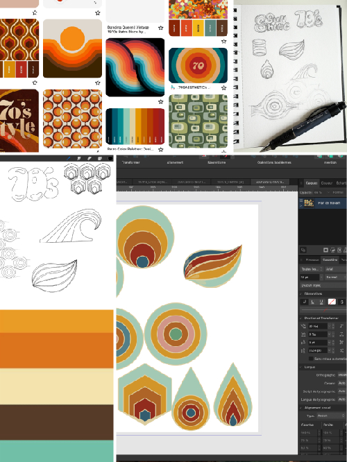347x462 pixels.
Task: Toggle the strikethrough S decoration button
Action: pos(341,302)
